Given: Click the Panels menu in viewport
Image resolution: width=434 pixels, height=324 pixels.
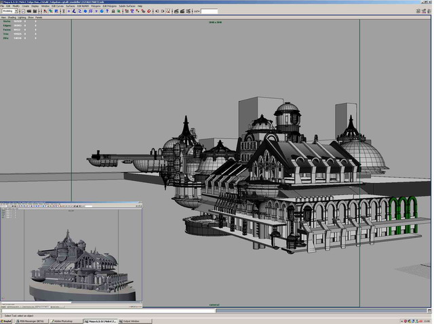Looking at the screenshot, I should click(39, 18).
